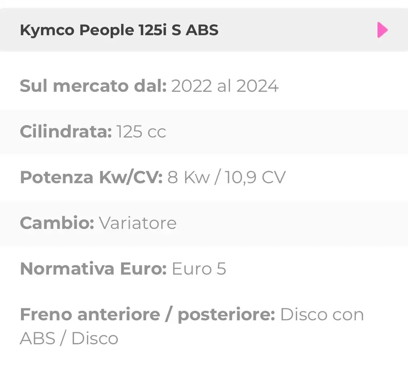Select the '8 Kw' power value
The image size is (408, 370).
pyautogui.click(x=189, y=177)
